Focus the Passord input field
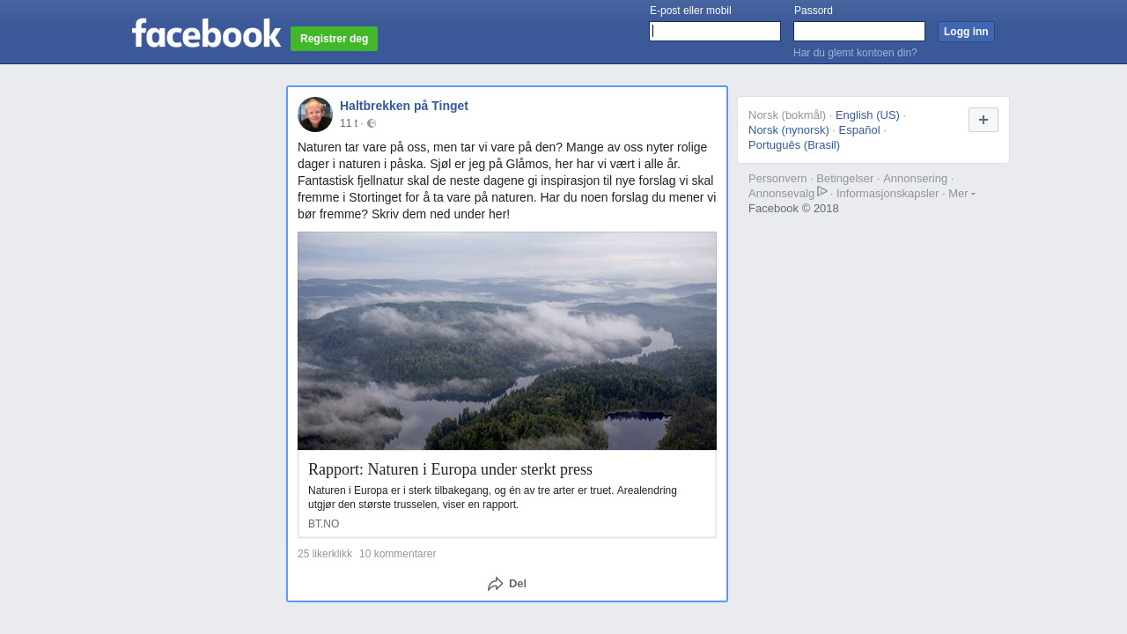 pyautogui.click(x=859, y=32)
